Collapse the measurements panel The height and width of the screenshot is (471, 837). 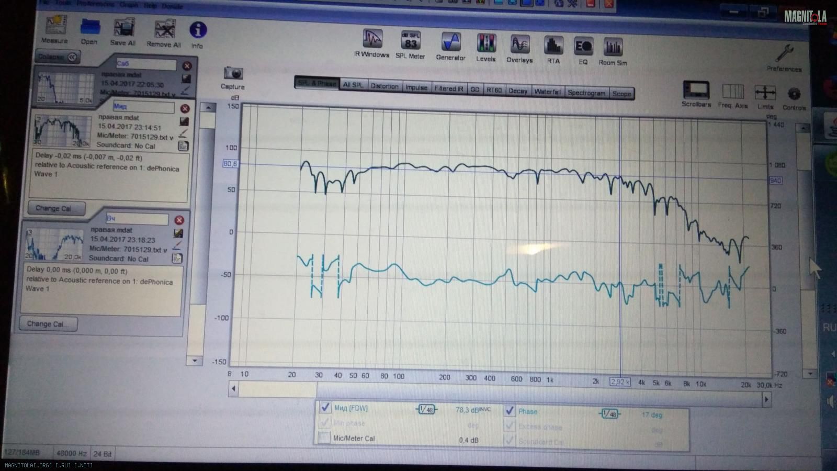pos(58,57)
